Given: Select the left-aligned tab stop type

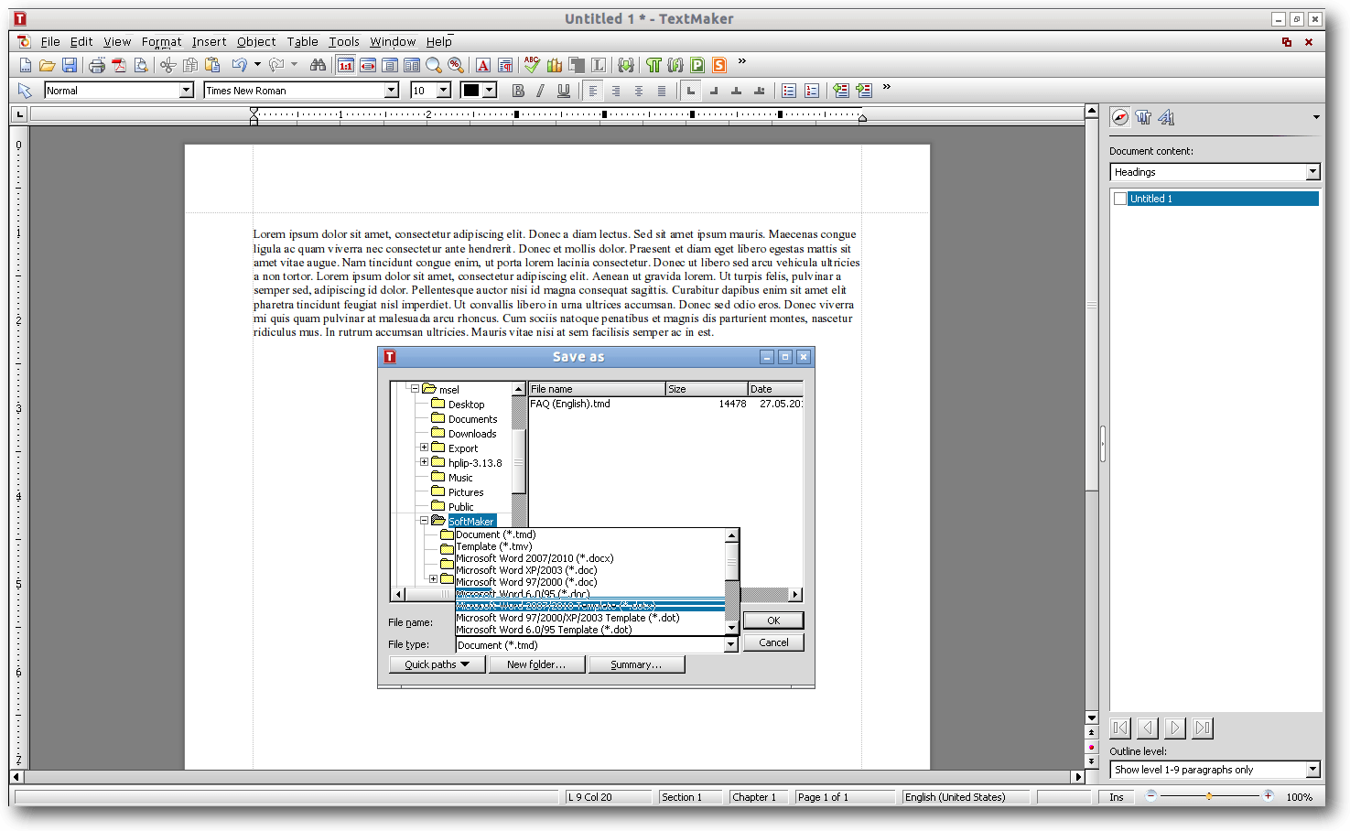Looking at the screenshot, I should point(691,91).
